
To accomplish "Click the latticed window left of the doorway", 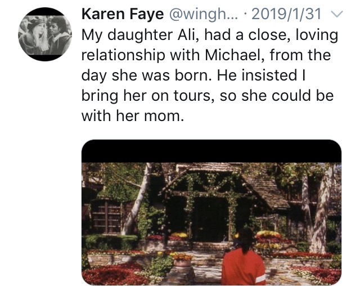I will (x=106, y=217).
